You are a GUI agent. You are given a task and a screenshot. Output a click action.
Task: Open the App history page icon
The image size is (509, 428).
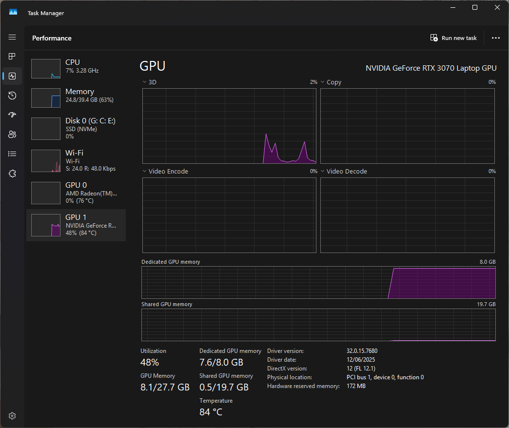point(12,96)
